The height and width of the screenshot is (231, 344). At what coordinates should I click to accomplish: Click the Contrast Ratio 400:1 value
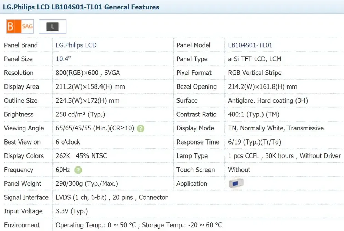coord(254,114)
